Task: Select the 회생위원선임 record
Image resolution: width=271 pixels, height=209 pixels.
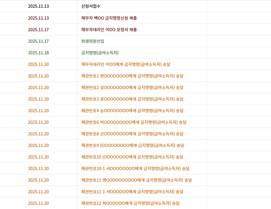Action: click(93, 41)
